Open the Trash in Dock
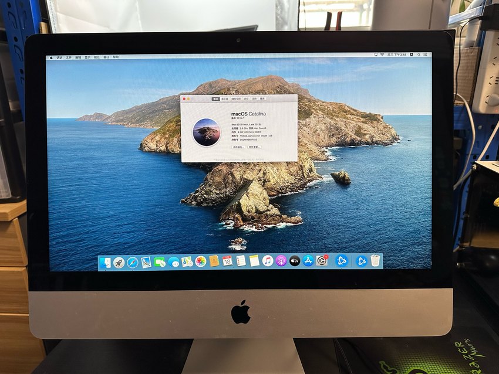The image size is (499, 374). 376,261
